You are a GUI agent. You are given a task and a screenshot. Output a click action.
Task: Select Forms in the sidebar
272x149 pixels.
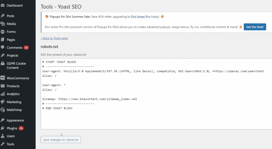tap(11, 32)
